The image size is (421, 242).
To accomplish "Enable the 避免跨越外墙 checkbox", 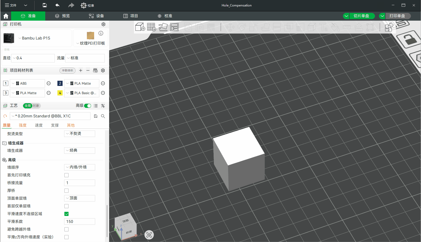I will [66, 229].
